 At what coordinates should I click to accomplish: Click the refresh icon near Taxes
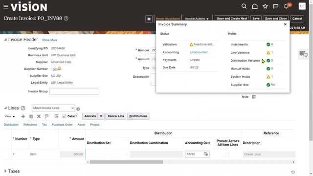pos(293,172)
